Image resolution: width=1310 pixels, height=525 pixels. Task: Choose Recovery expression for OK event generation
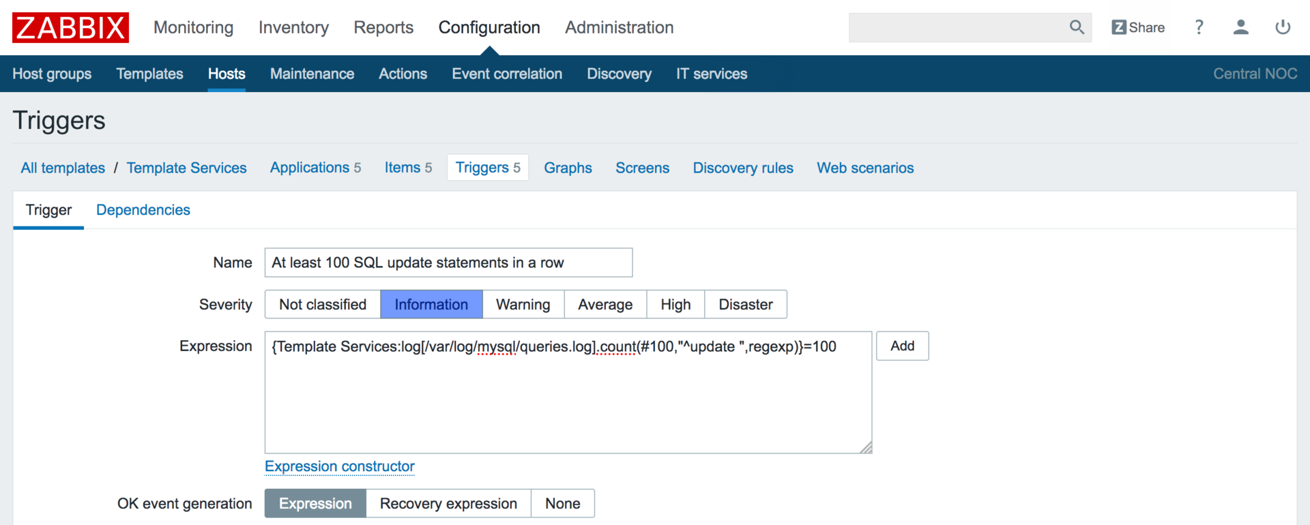(448, 504)
